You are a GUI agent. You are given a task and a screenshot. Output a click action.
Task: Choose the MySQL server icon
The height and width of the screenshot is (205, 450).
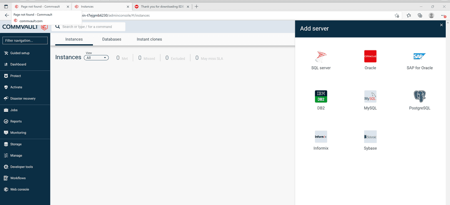point(370,96)
